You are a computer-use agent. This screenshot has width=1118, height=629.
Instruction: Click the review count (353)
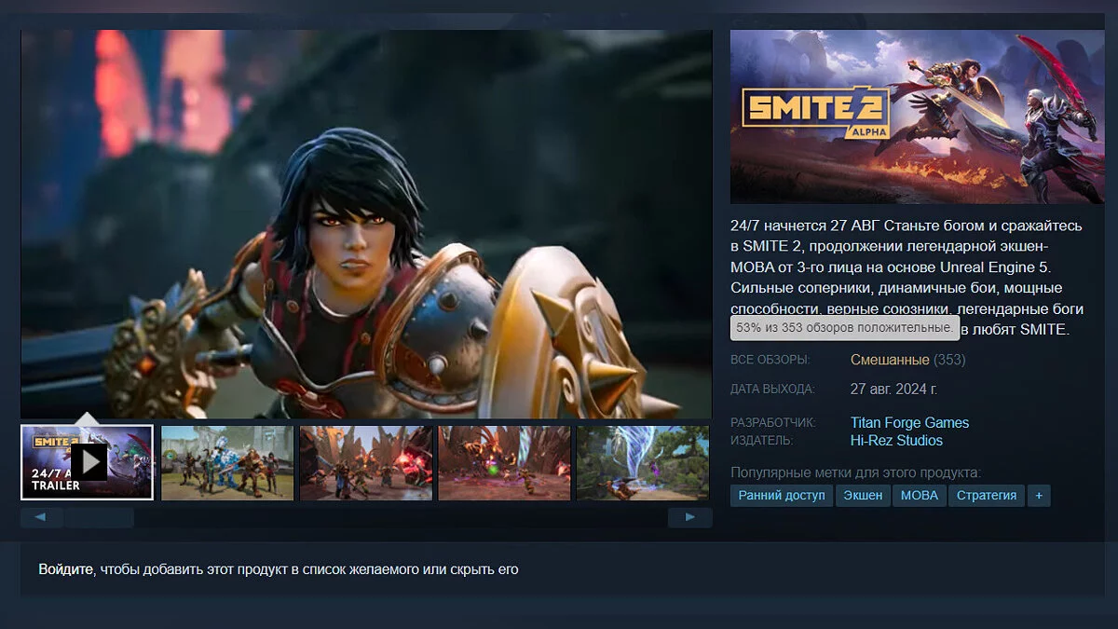[949, 360]
